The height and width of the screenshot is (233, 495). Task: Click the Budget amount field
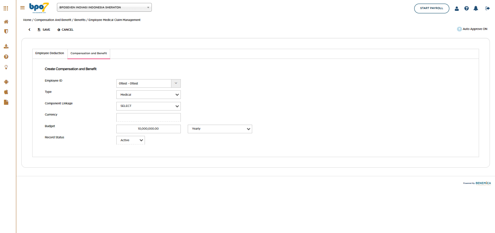pyautogui.click(x=149, y=129)
